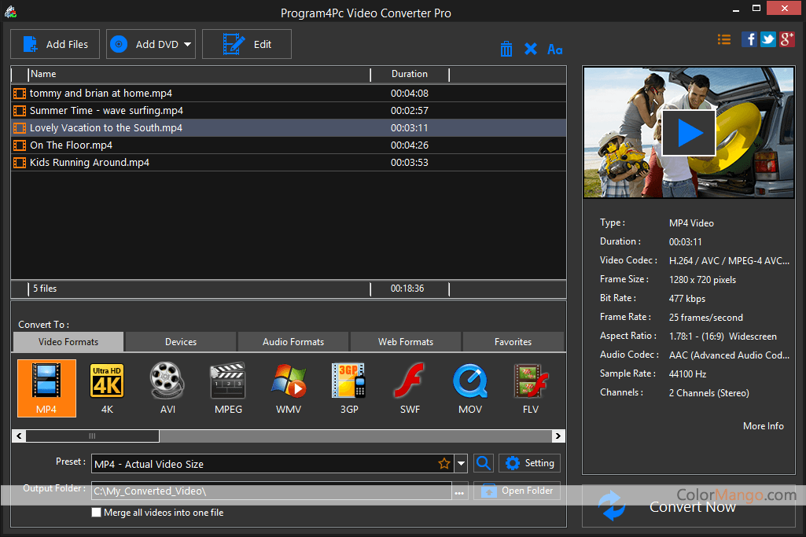Screen dimensions: 806x537
Task: Sort by the Name column header
Action: coord(199,74)
